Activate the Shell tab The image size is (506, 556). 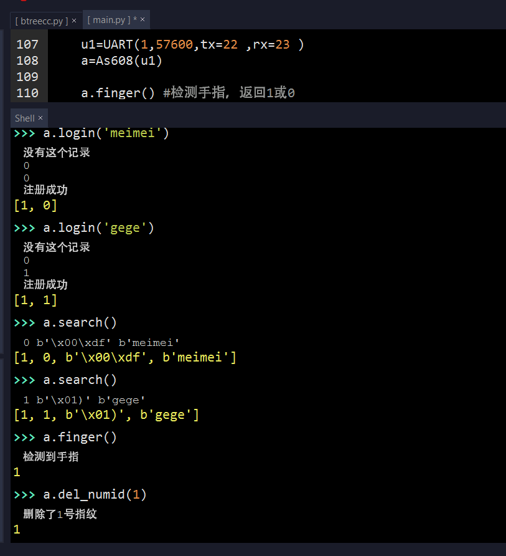click(24, 117)
